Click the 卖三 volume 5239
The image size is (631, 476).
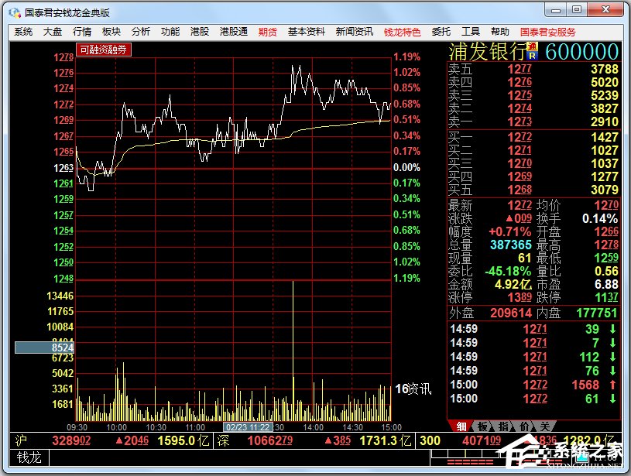pyautogui.click(x=605, y=96)
